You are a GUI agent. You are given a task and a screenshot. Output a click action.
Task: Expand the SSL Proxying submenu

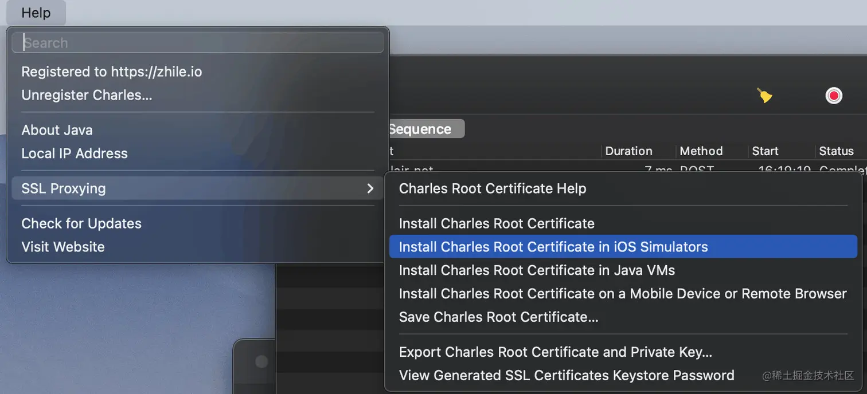coord(198,188)
